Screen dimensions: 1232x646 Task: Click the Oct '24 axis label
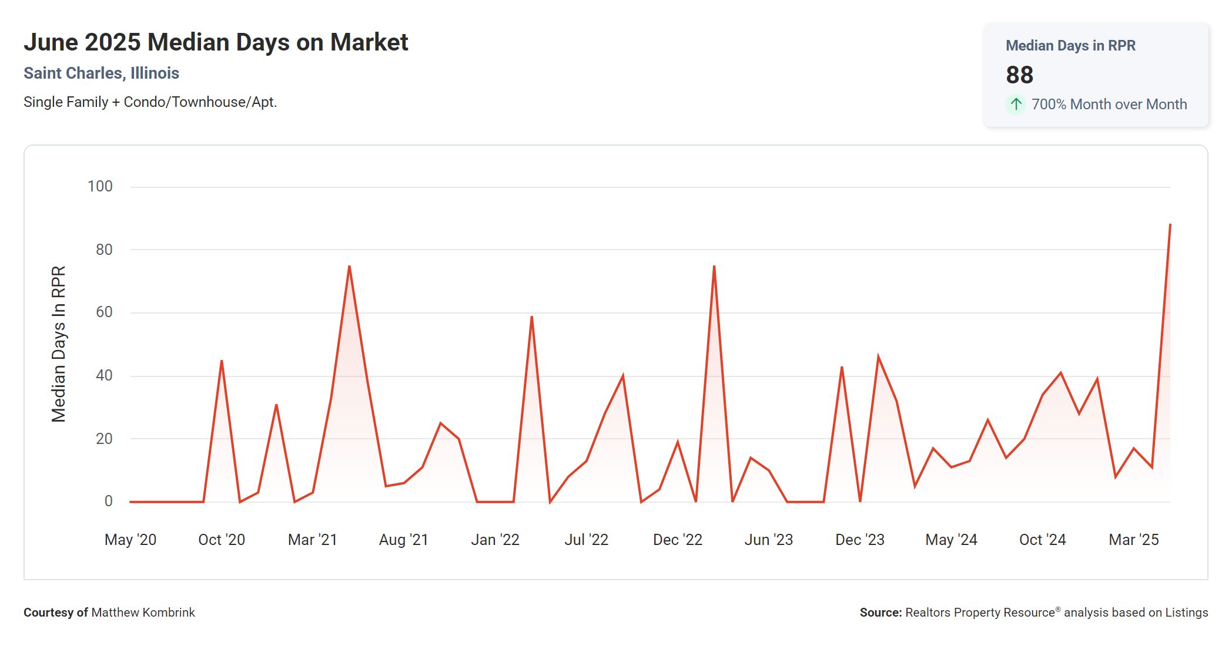pyautogui.click(x=1042, y=540)
